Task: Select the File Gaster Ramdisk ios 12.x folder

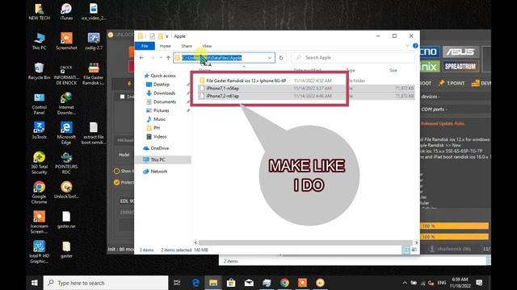Action: click(242, 81)
